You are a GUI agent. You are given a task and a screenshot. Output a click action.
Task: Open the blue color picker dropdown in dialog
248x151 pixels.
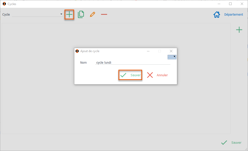pos(172,57)
